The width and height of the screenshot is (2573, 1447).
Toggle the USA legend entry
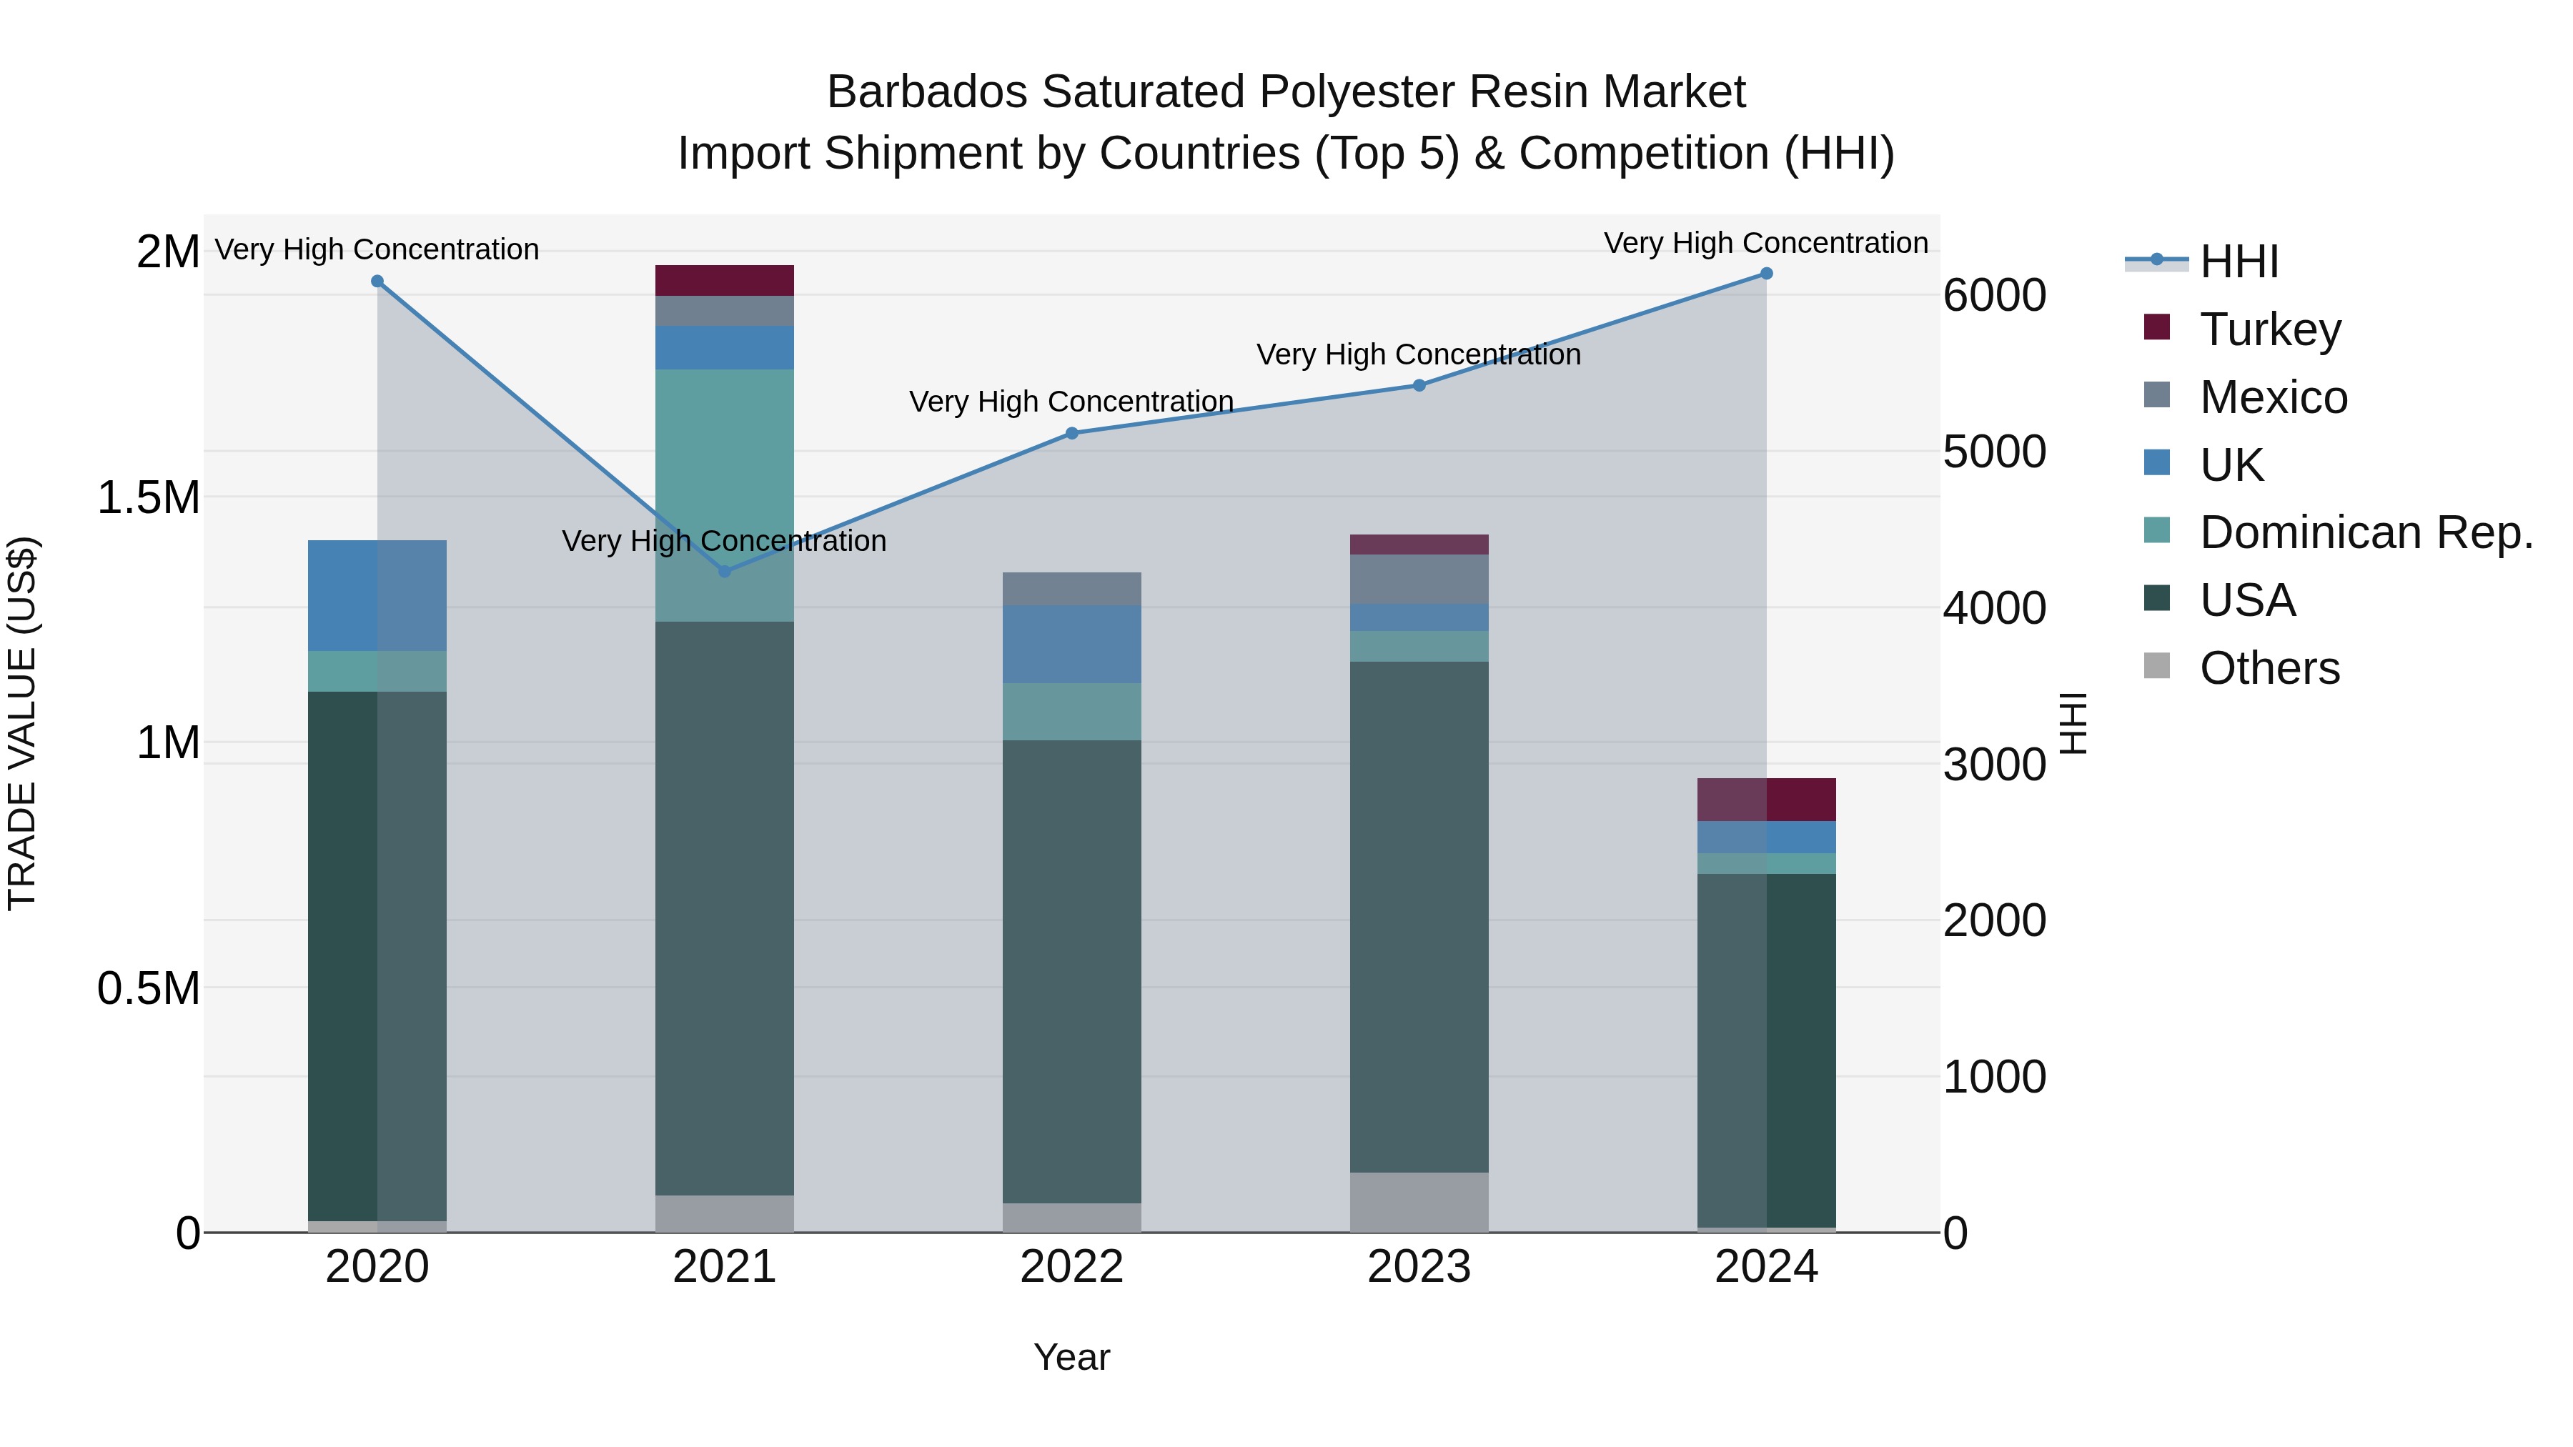pos(2219,600)
